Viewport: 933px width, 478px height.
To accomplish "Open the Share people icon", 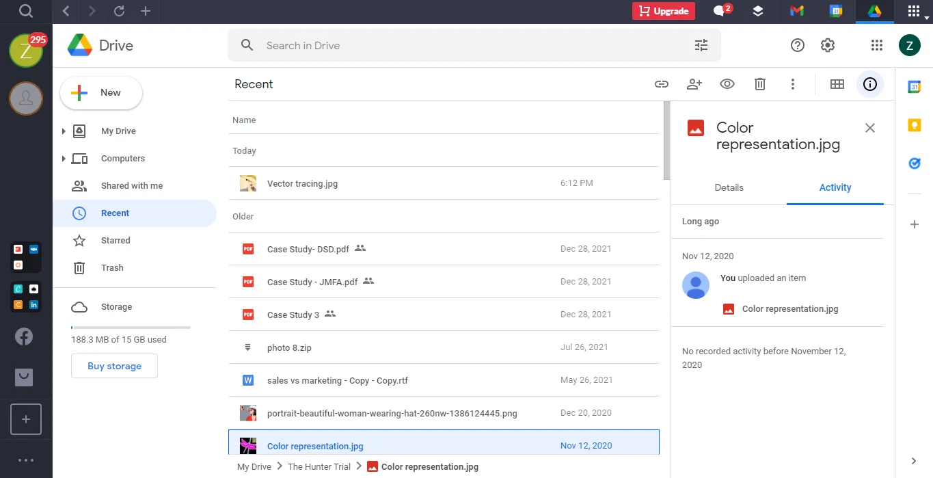I will (694, 84).
